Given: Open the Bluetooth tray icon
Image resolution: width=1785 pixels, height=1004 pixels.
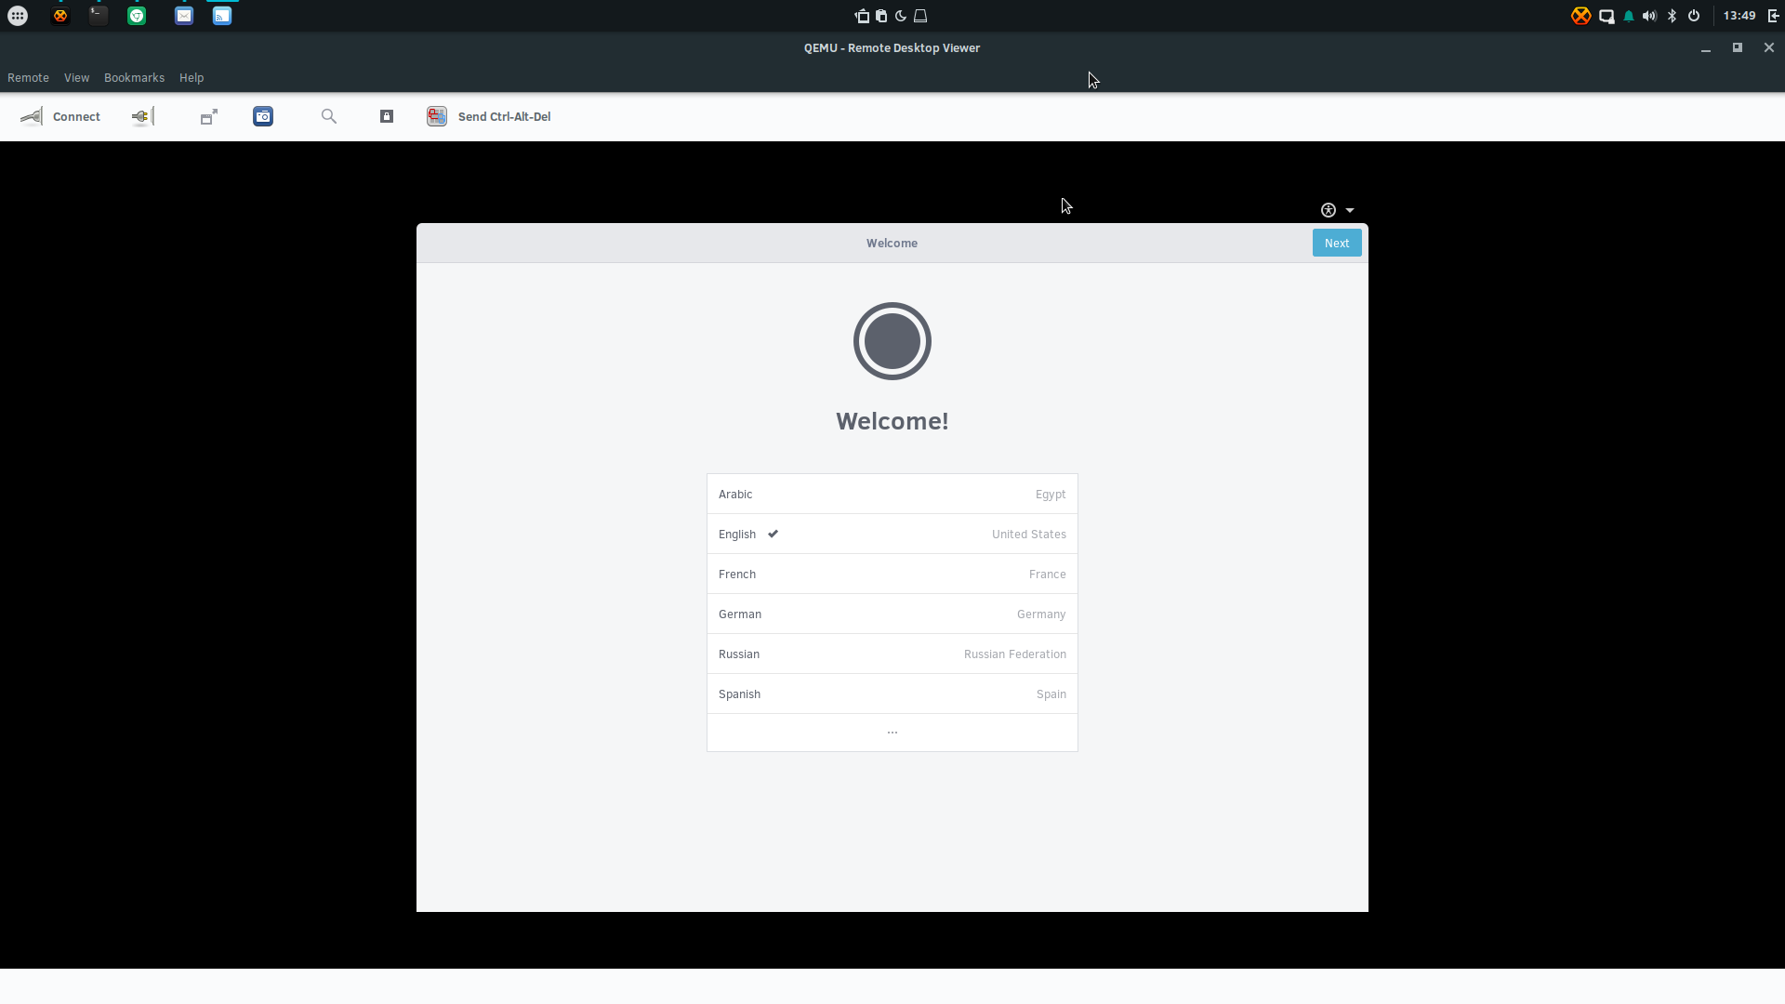Looking at the screenshot, I should click(1672, 16).
